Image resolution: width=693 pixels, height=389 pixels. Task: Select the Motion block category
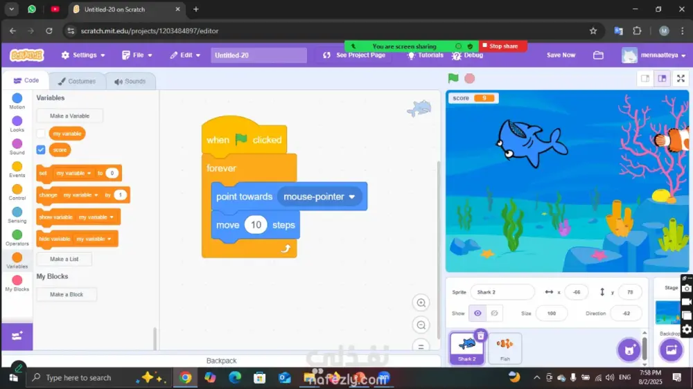[17, 101]
